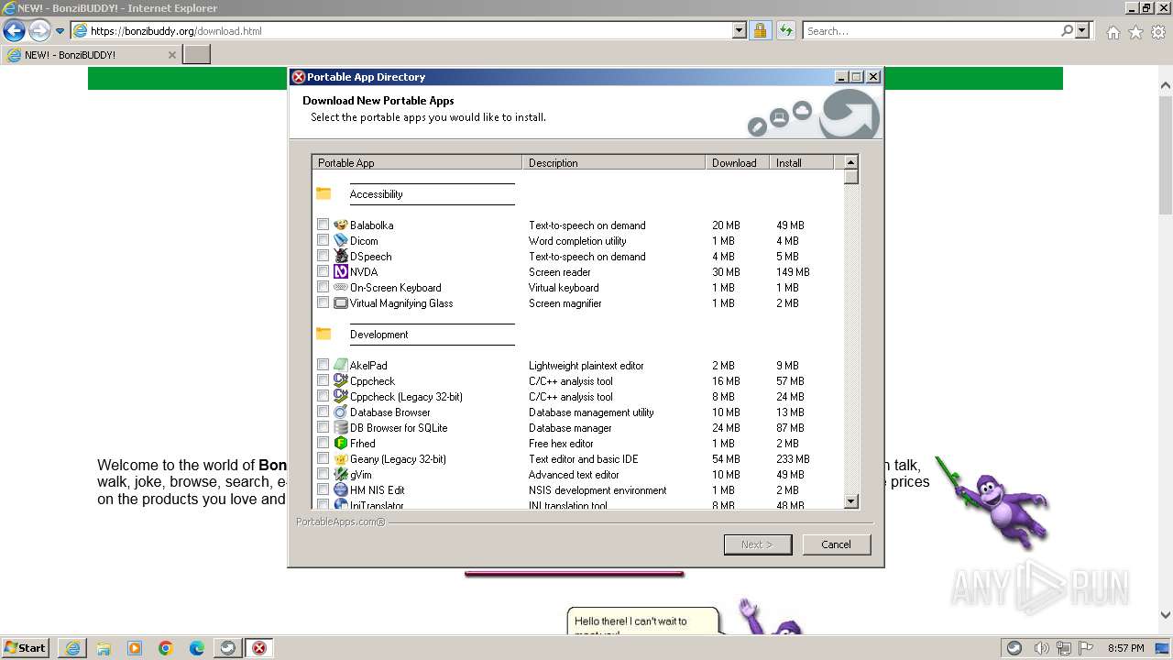
Task: Click the DSpeech app icon
Action: tap(340, 257)
